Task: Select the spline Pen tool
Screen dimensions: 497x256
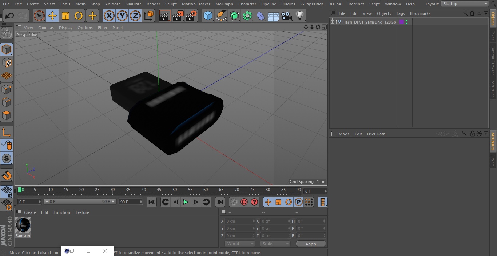Action: coord(221,16)
